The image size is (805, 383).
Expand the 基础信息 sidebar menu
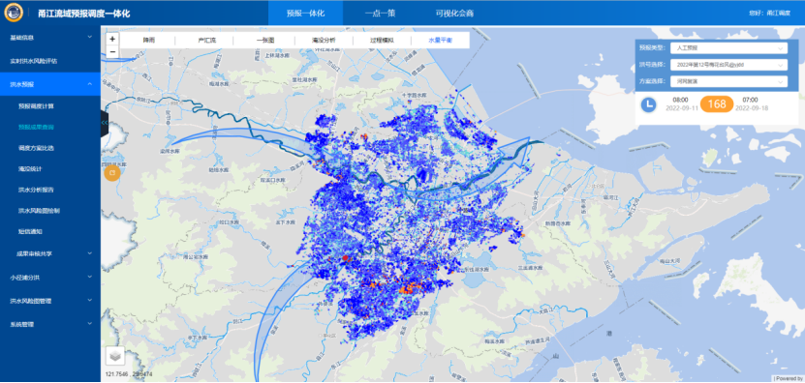pyautogui.click(x=50, y=38)
